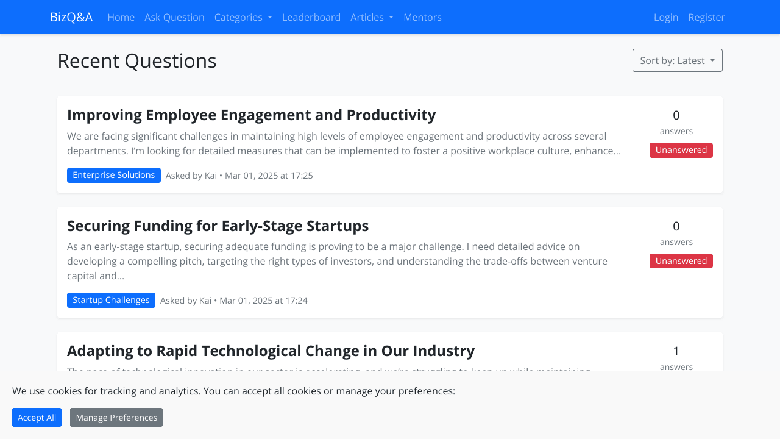
Task: Go to the Home page
Action: tap(121, 17)
